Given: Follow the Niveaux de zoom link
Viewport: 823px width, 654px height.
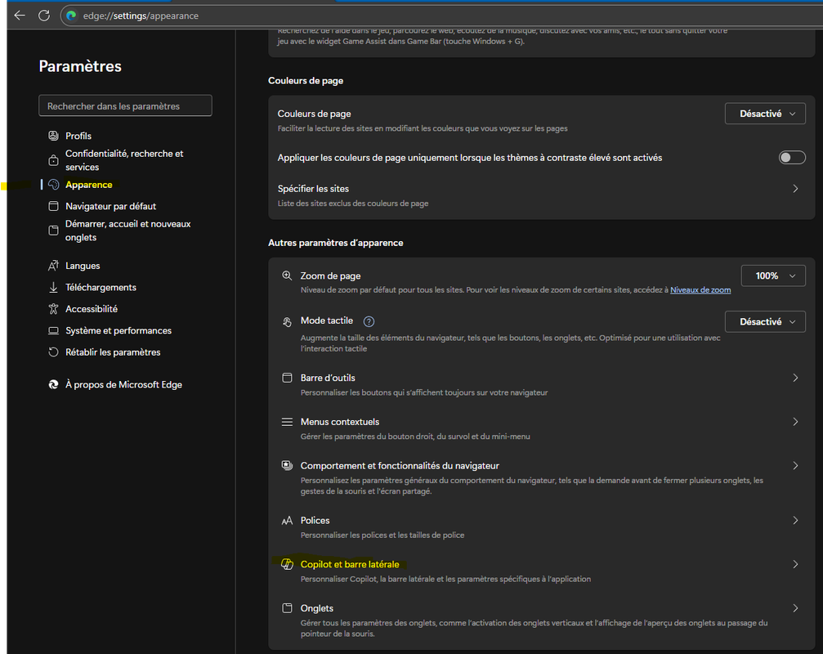Looking at the screenshot, I should coord(700,289).
